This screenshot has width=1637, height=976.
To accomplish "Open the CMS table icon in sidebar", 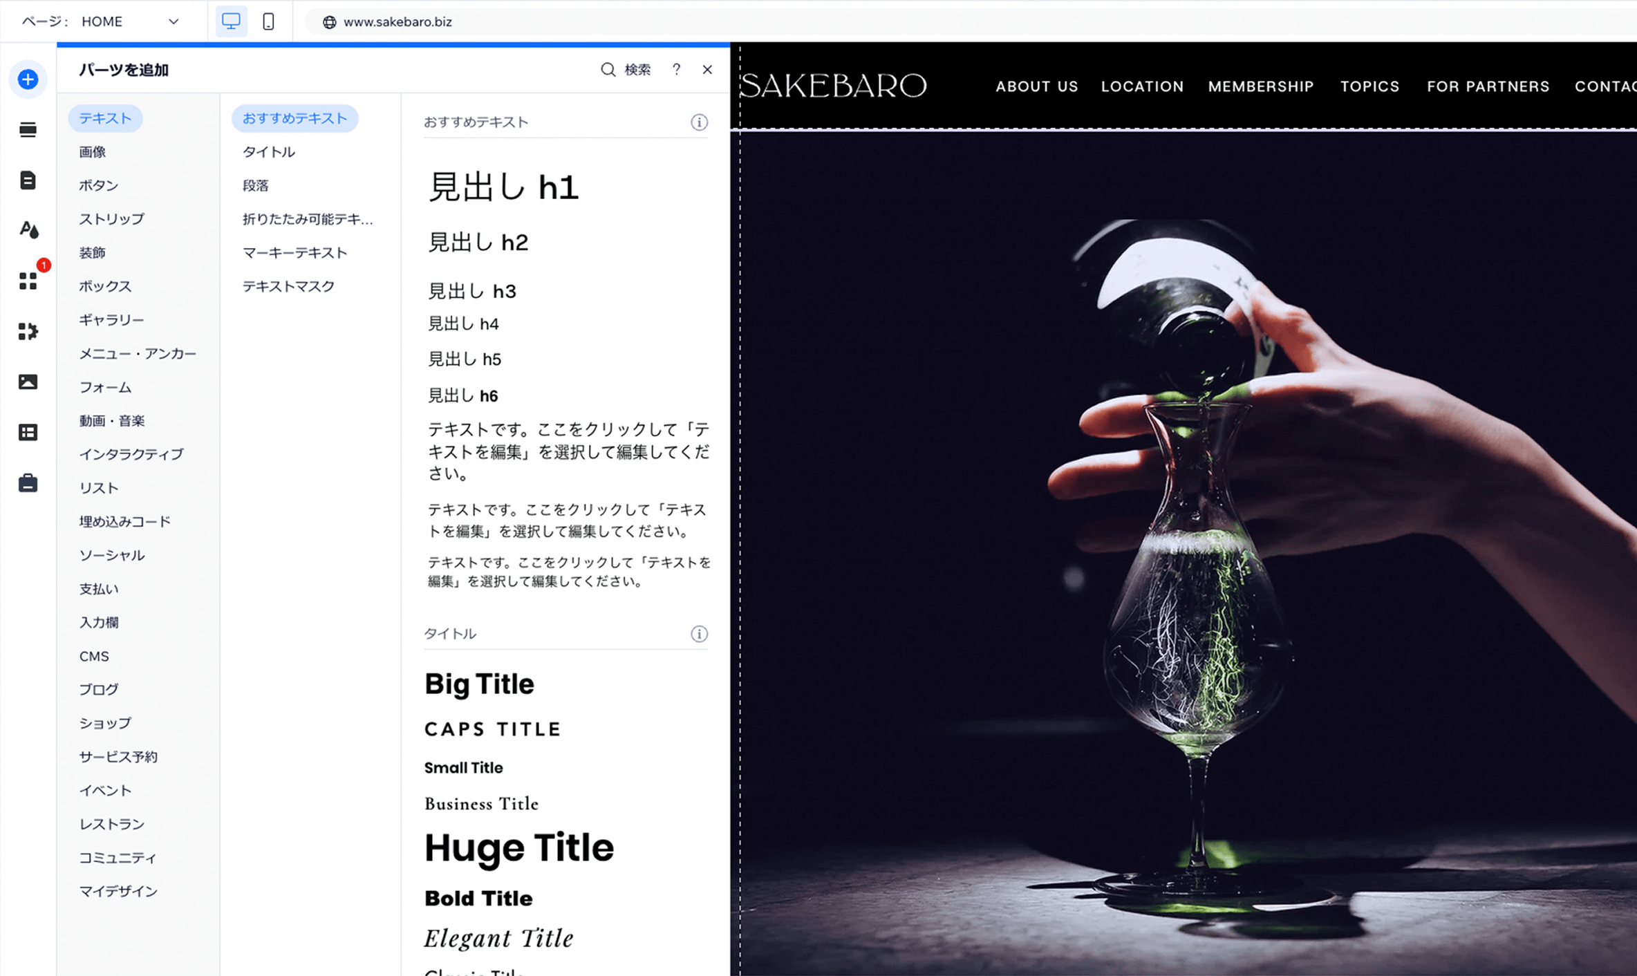I will coord(28,433).
